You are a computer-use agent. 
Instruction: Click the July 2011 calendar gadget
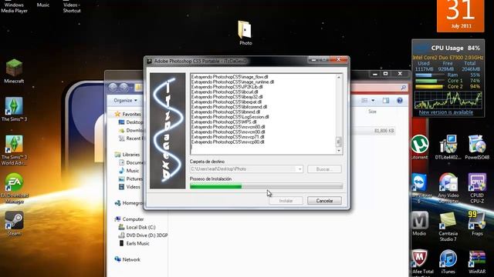point(460,15)
